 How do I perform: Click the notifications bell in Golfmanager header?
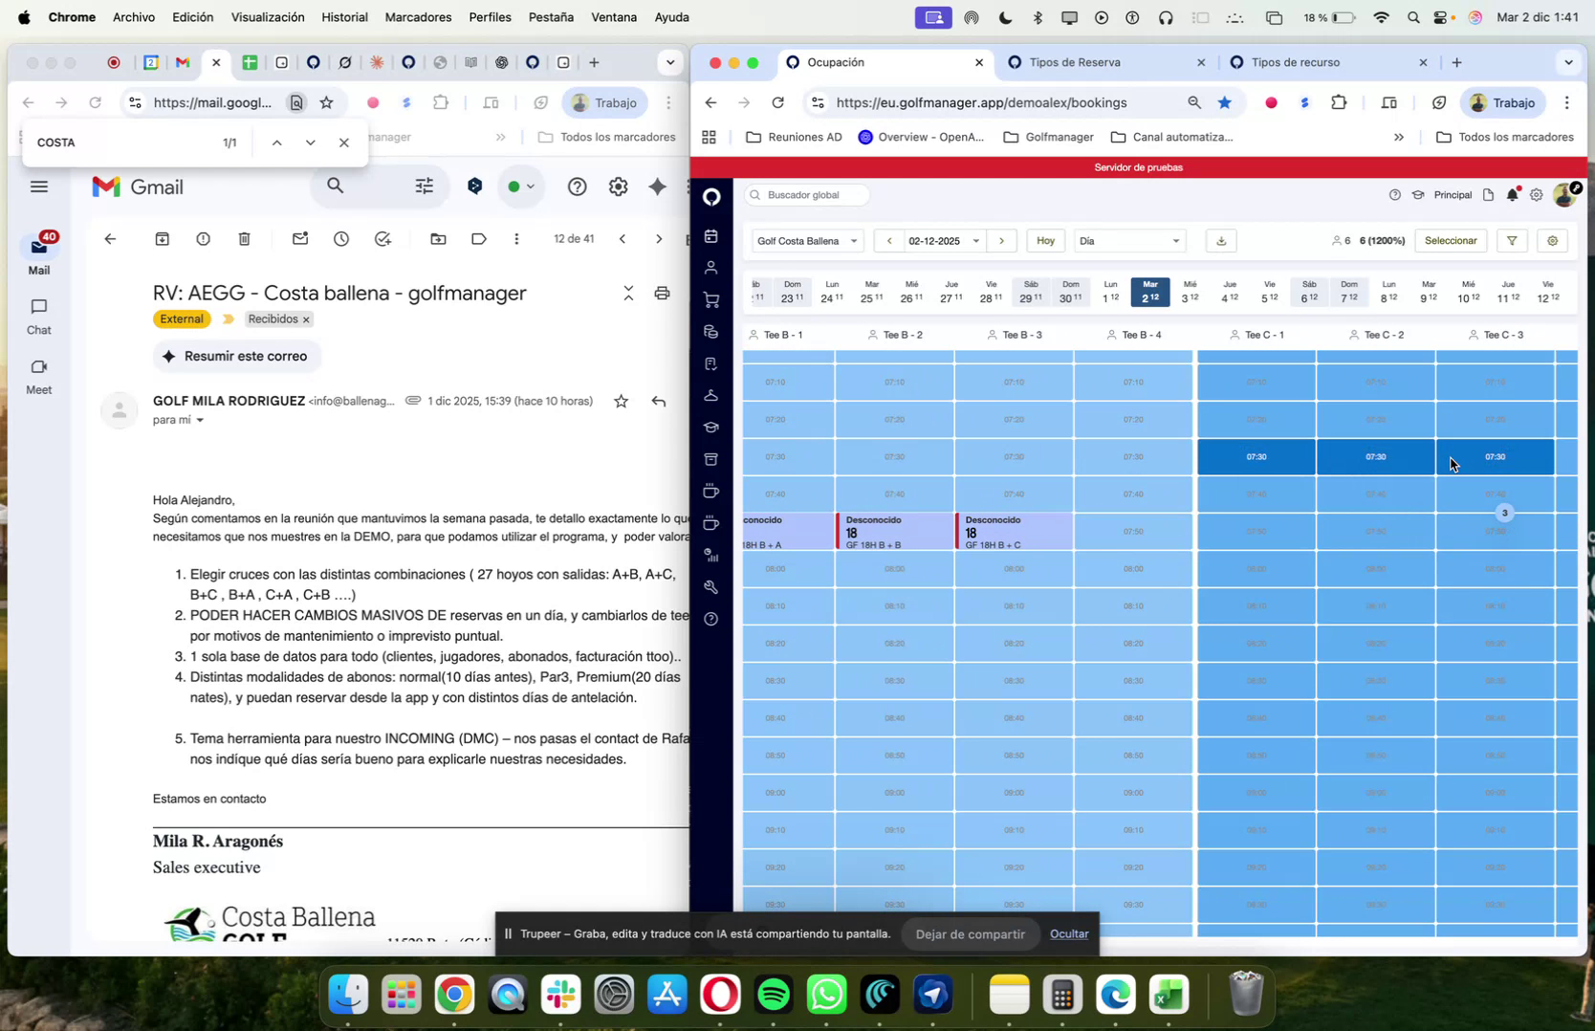point(1511,194)
